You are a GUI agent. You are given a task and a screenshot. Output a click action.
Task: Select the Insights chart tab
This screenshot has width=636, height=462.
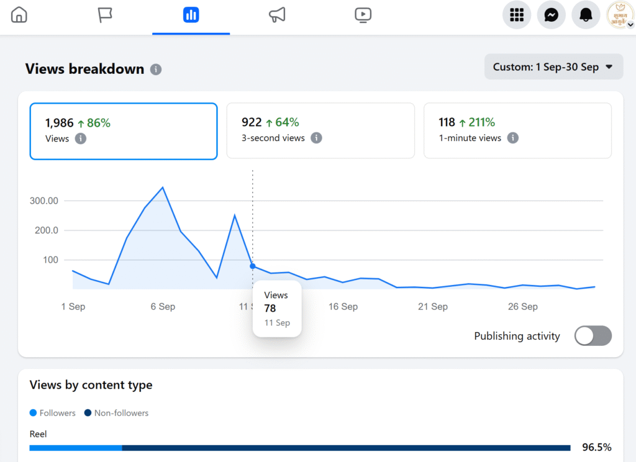coord(191,15)
